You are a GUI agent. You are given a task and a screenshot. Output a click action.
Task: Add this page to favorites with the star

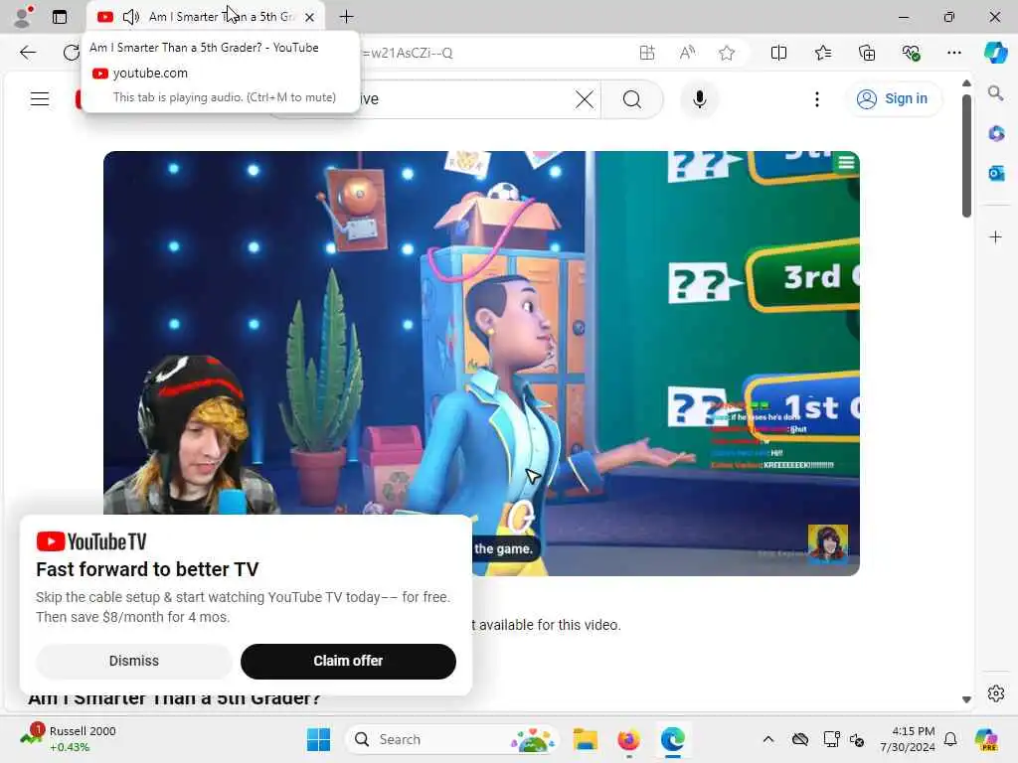(727, 53)
